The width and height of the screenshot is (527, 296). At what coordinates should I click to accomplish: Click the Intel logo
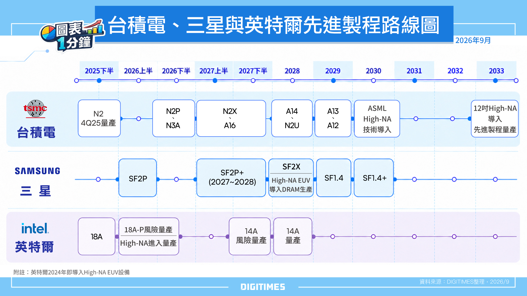point(35,228)
